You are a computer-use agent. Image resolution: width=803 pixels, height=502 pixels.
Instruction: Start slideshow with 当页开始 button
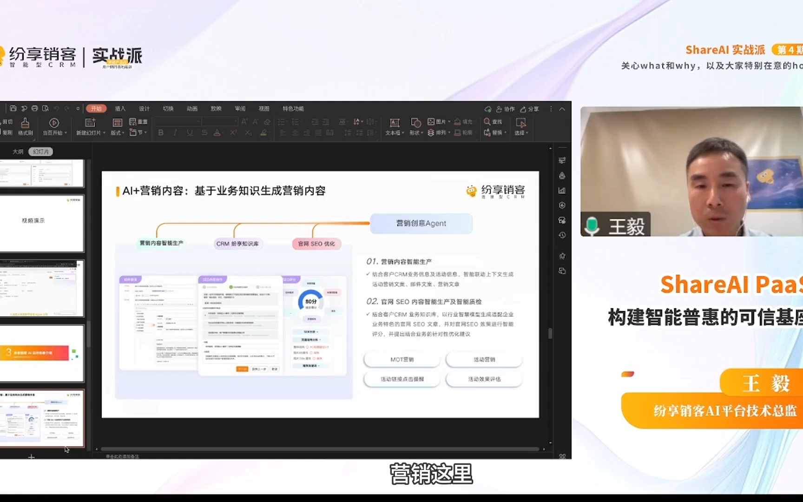(x=54, y=126)
